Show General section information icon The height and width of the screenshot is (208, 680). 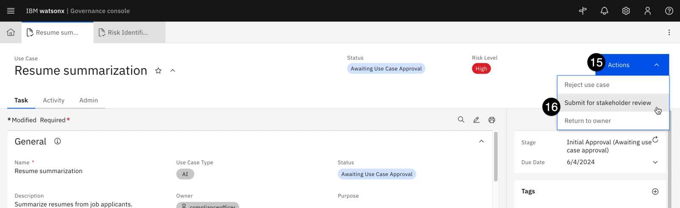point(57,141)
